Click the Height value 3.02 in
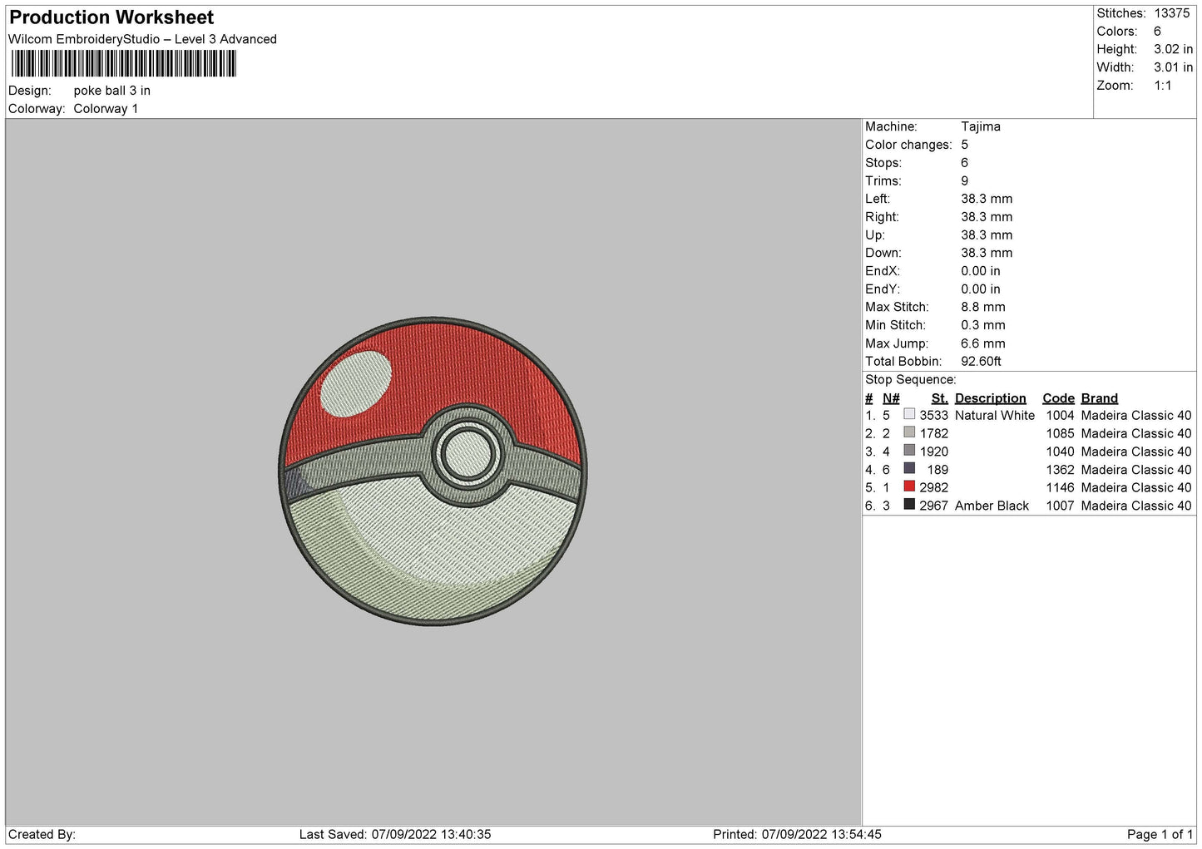The width and height of the screenshot is (1202, 849). click(x=1173, y=50)
